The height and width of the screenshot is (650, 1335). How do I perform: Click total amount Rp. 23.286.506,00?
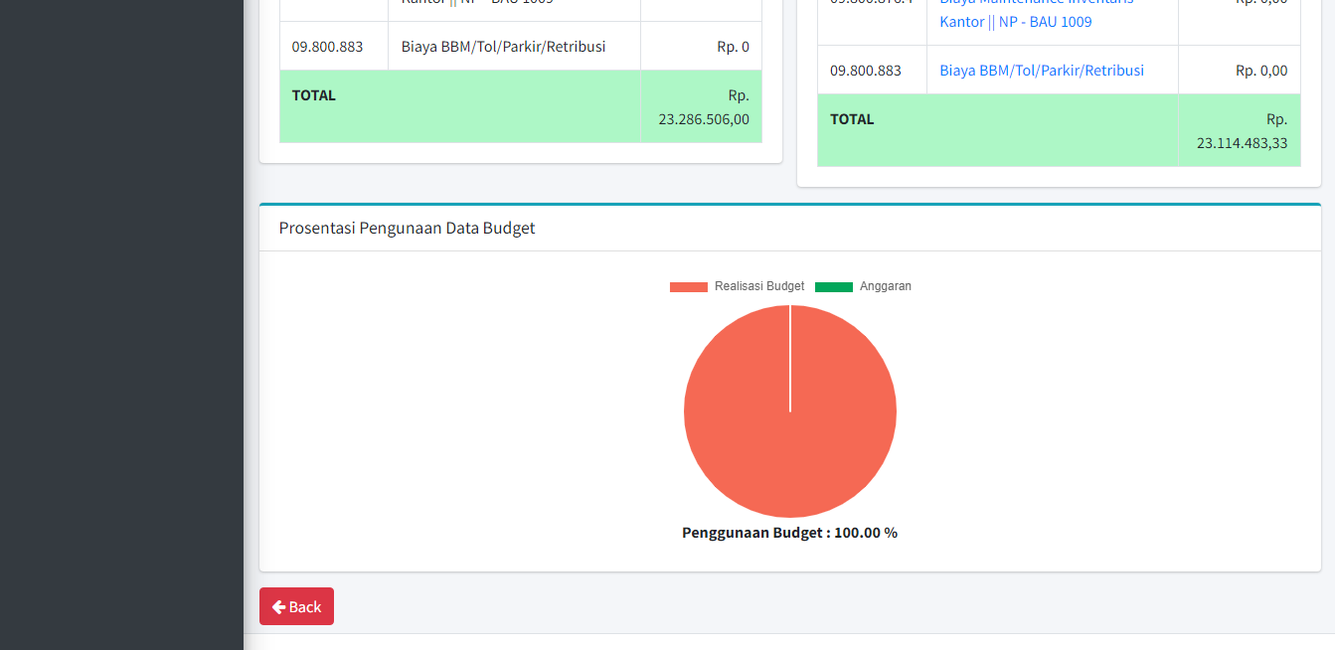click(x=704, y=107)
